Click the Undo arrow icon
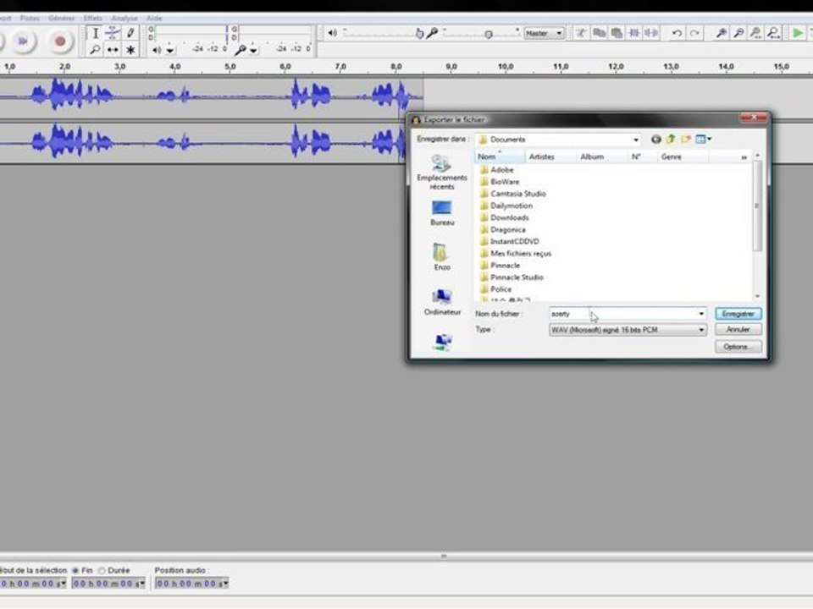Viewport: 813px width, 609px height. tap(677, 34)
